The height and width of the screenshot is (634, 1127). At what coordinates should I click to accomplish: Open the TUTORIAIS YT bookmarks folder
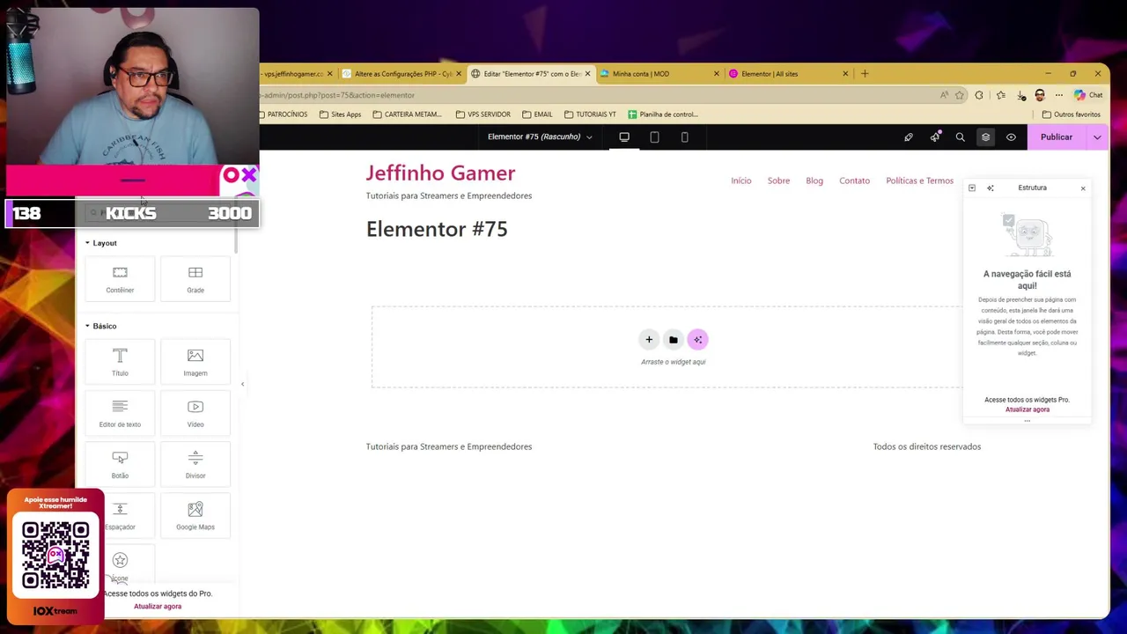pyautogui.click(x=590, y=114)
